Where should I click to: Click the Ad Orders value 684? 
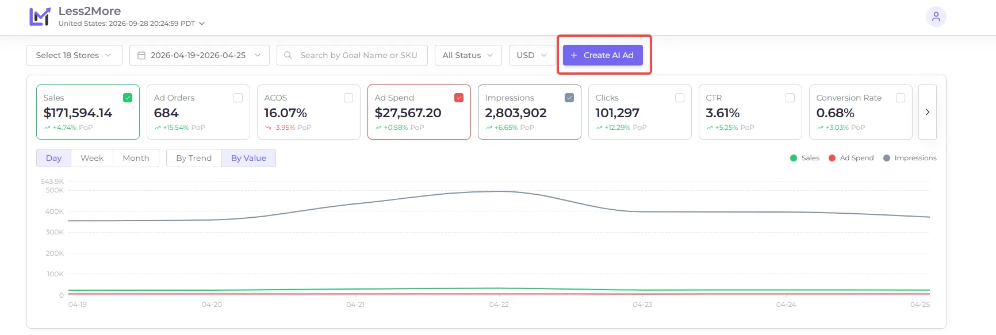pos(166,113)
